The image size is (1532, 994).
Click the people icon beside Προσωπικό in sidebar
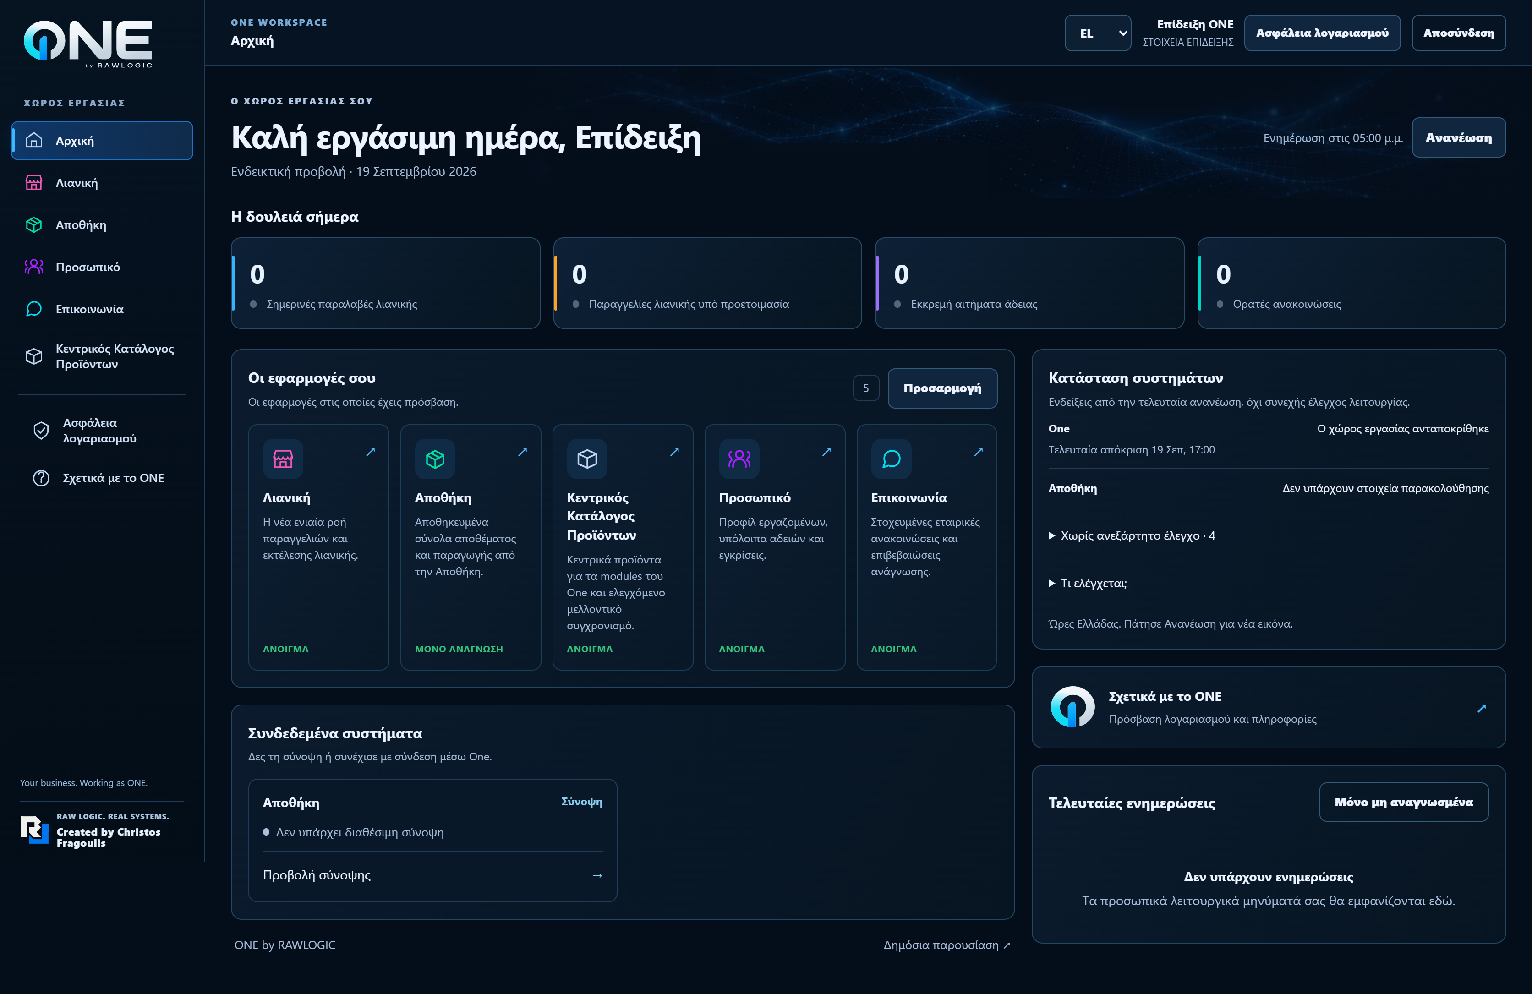point(34,267)
